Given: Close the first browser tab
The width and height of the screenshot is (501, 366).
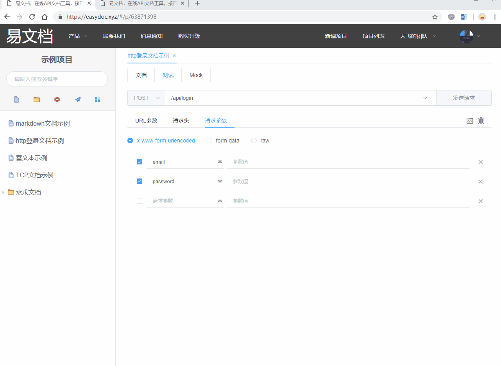Looking at the screenshot, I should 89,3.
